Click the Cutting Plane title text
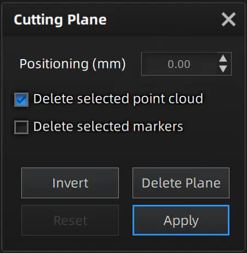This screenshot has height=253, width=247. [60, 20]
